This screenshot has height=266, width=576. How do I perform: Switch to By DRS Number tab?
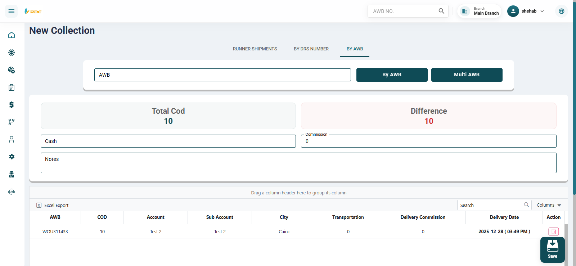[311, 49]
